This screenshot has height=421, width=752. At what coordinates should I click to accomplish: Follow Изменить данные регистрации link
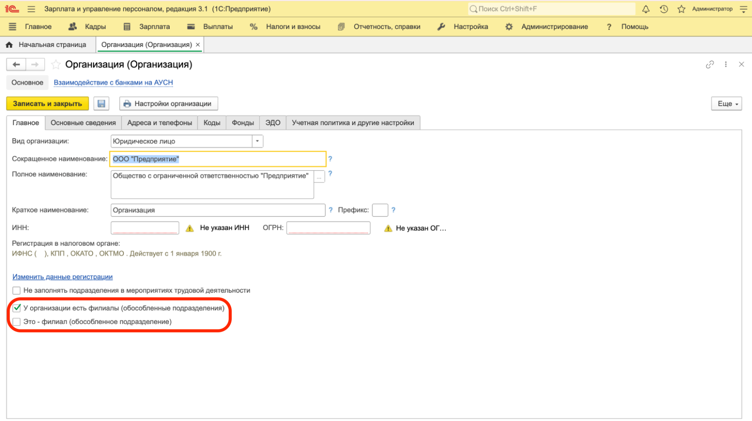[x=62, y=277]
